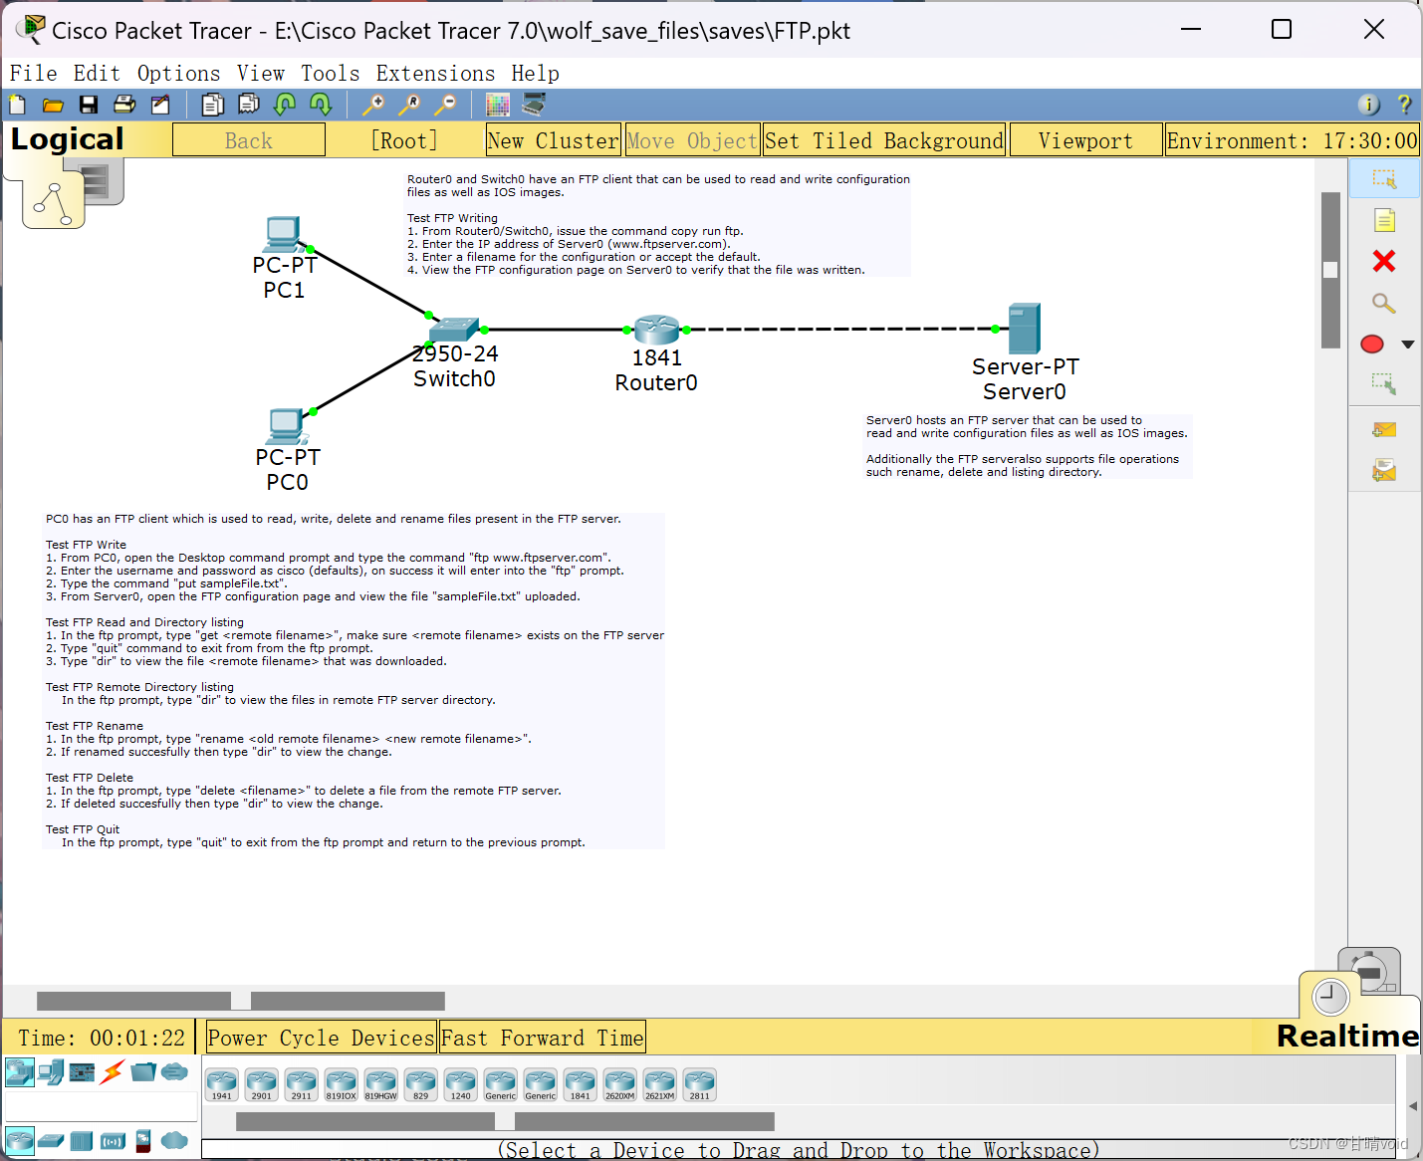Select the Security firewall subcategory icon

coord(143,1140)
